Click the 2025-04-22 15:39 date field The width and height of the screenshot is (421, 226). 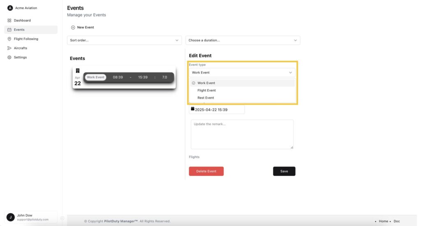217,110
